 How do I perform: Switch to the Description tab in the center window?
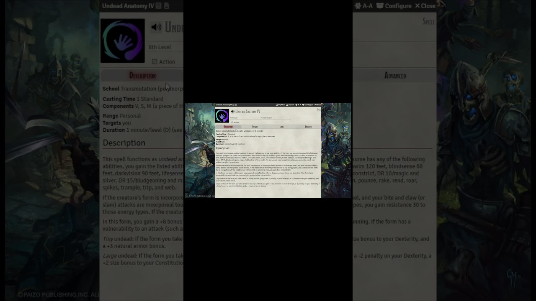click(228, 127)
